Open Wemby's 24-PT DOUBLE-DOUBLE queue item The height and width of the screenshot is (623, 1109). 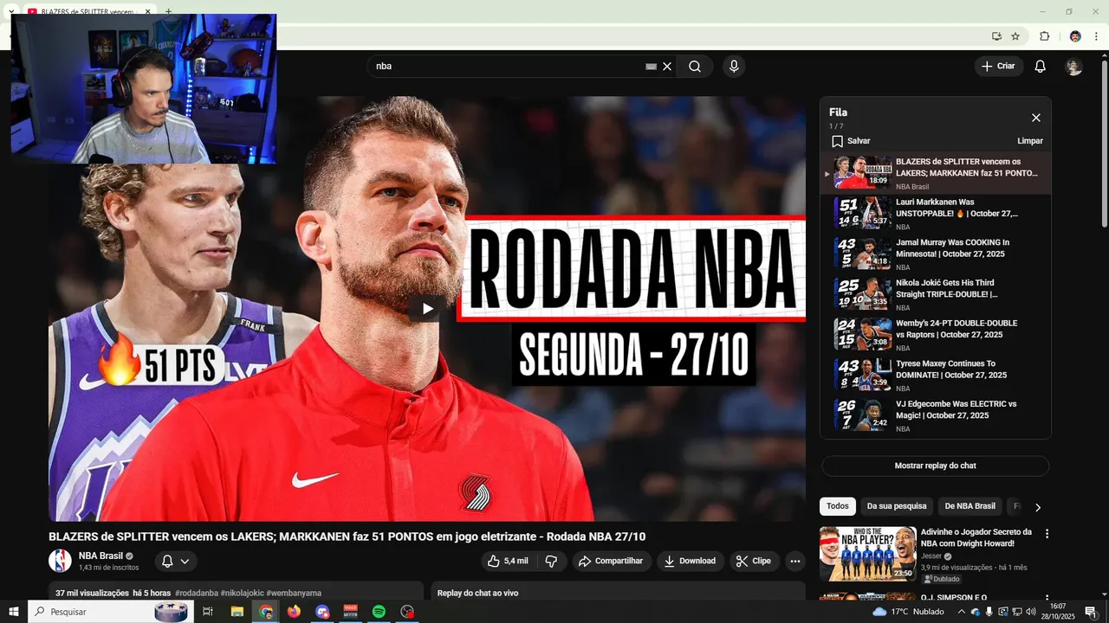(936, 334)
